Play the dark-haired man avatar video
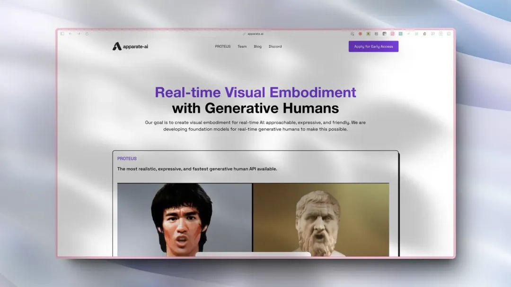The height and width of the screenshot is (287, 511). click(x=185, y=219)
